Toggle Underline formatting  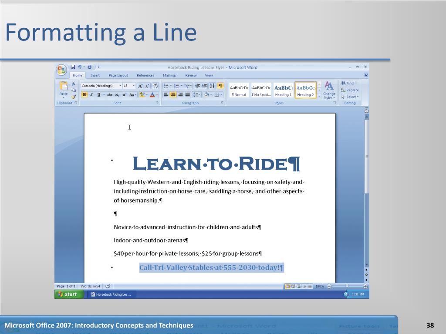99,94
